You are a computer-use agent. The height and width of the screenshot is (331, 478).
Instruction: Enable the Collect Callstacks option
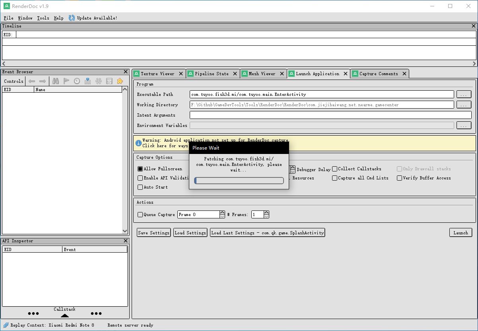tap(334, 169)
